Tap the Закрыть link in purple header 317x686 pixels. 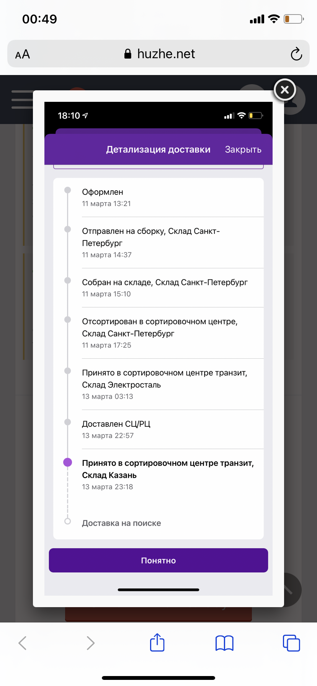coord(243,149)
